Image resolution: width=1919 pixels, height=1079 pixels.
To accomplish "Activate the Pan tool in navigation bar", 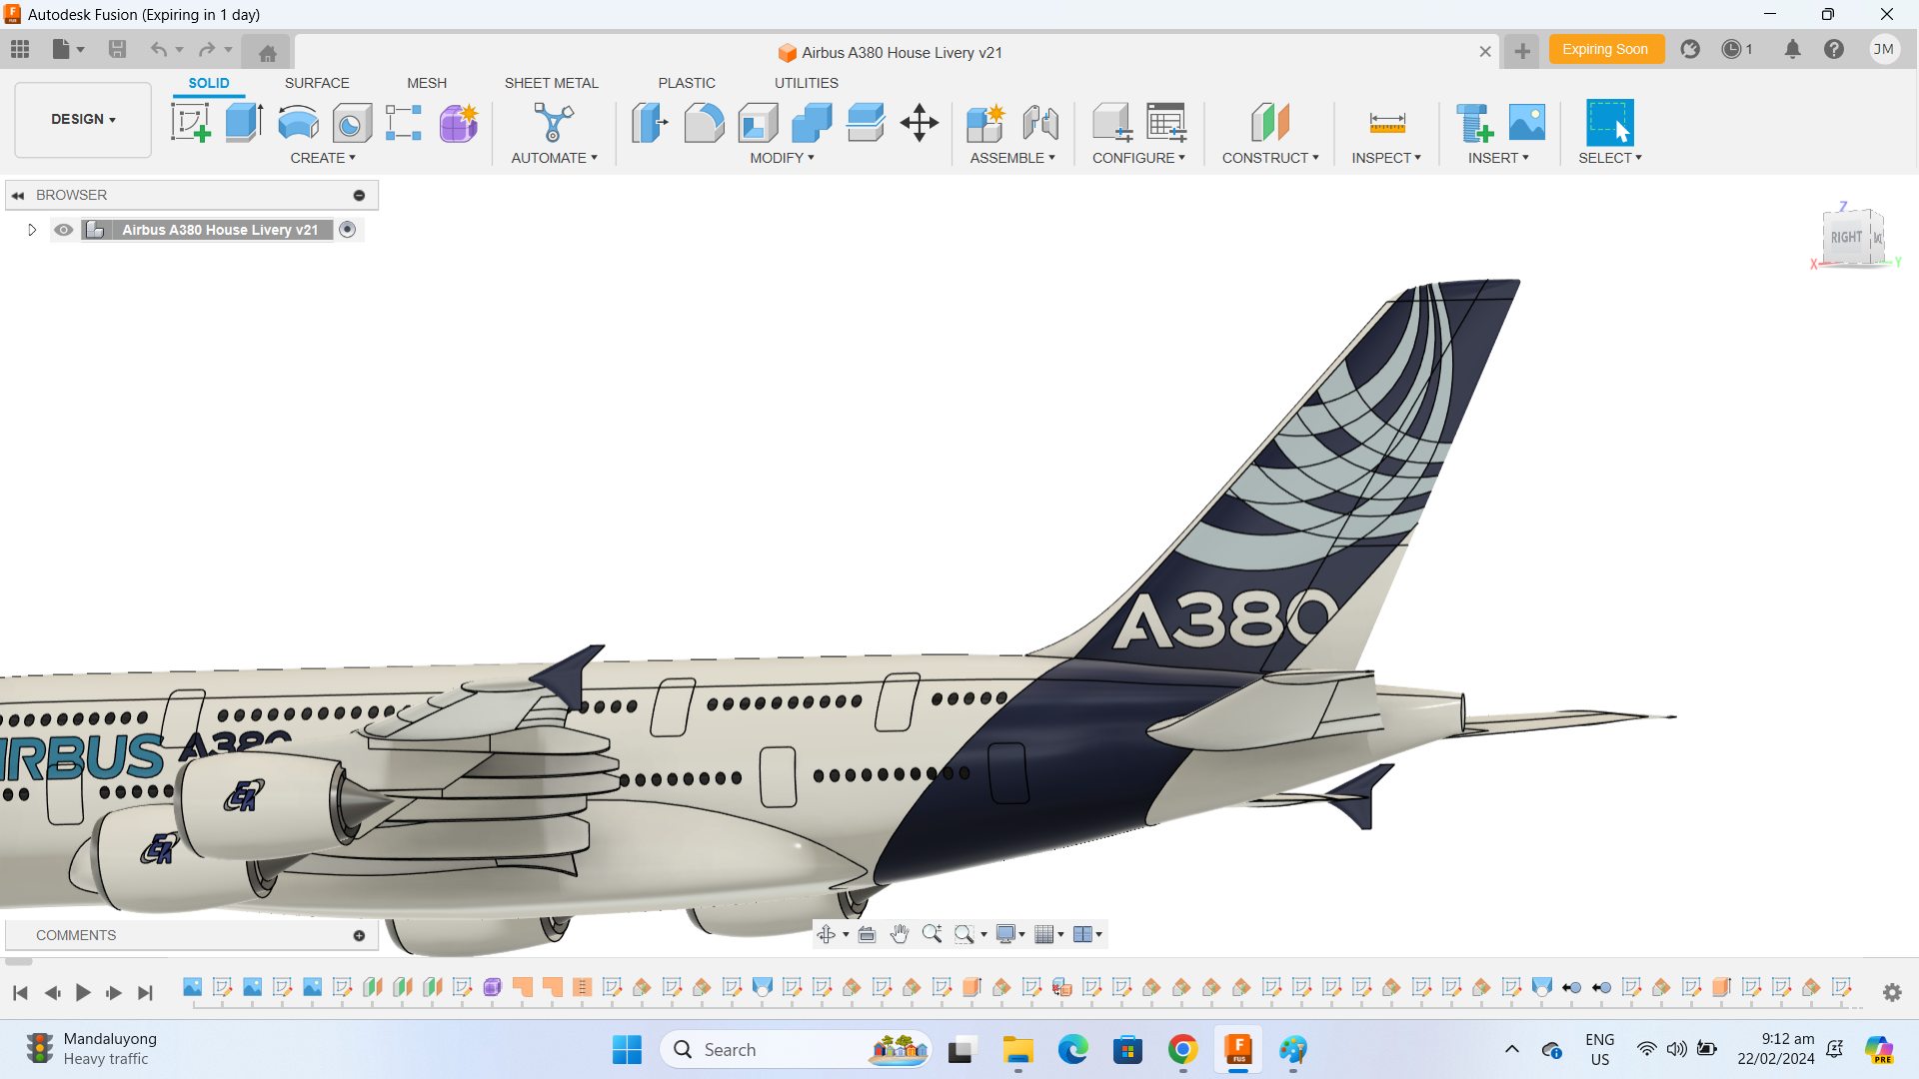I will tap(900, 934).
